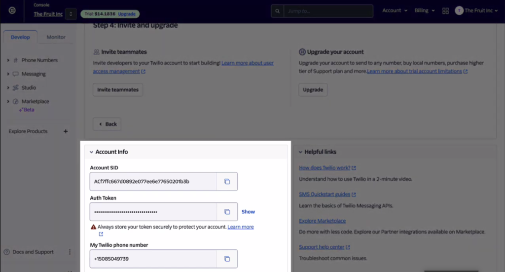Image resolution: width=505 pixels, height=272 pixels.
Task: Click Show to reveal Auth Token
Action: point(248,212)
